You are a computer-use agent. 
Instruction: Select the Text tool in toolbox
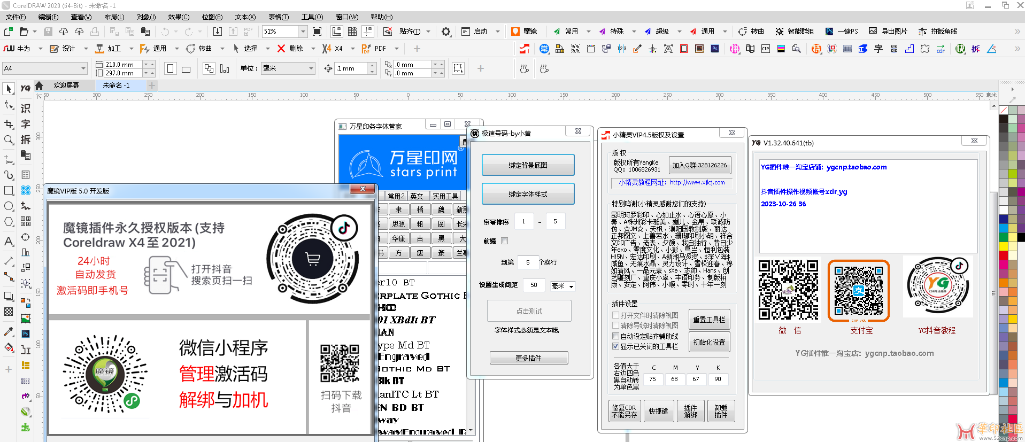point(9,242)
